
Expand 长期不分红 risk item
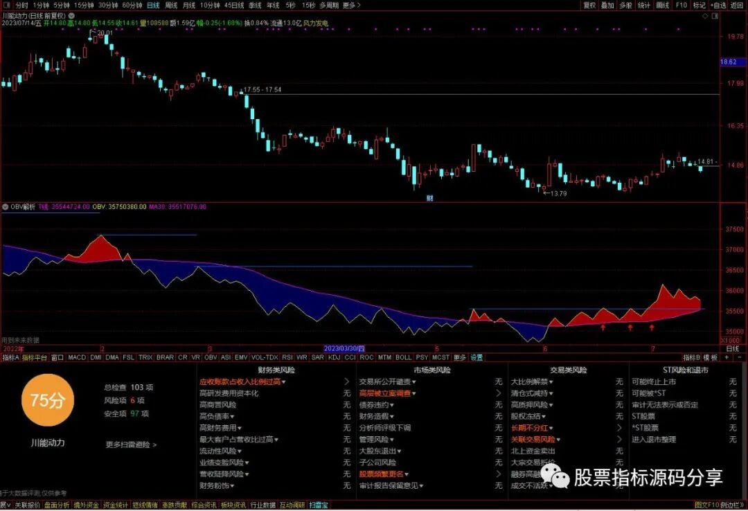(532, 428)
